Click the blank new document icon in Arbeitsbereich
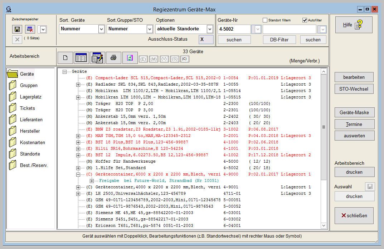 [x=65, y=57]
